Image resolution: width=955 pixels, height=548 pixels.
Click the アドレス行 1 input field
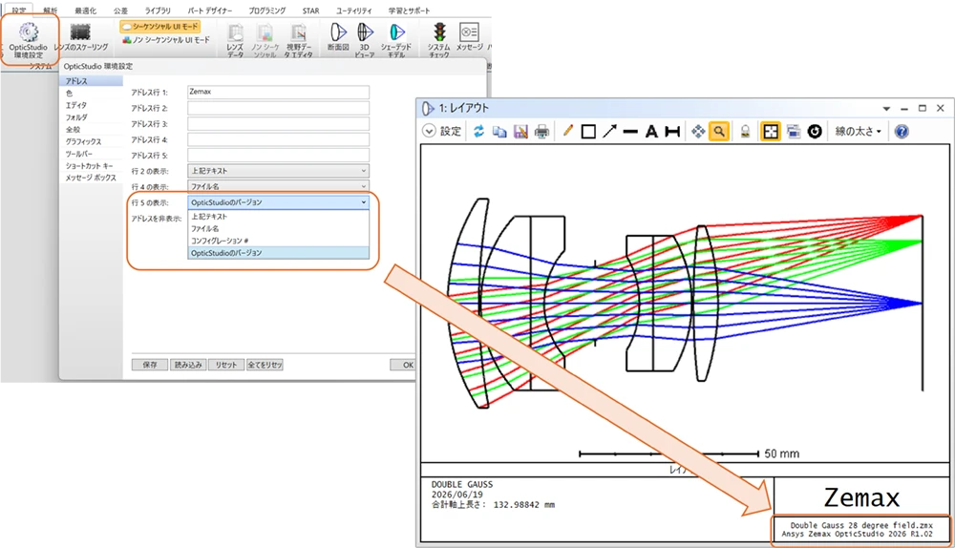click(278, 92)
